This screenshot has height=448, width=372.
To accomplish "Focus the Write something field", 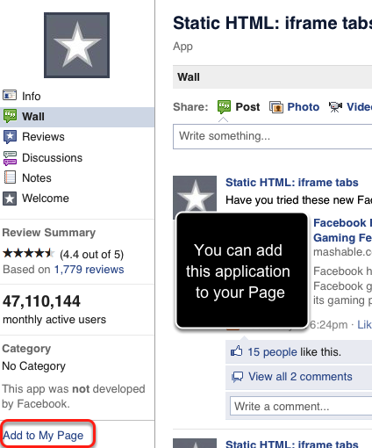I will tap(272, 136).
